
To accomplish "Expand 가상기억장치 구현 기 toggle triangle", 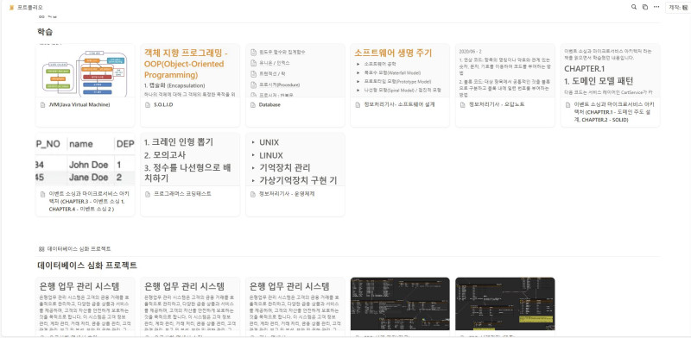I will pyautogui.click(x=253, y=180).
